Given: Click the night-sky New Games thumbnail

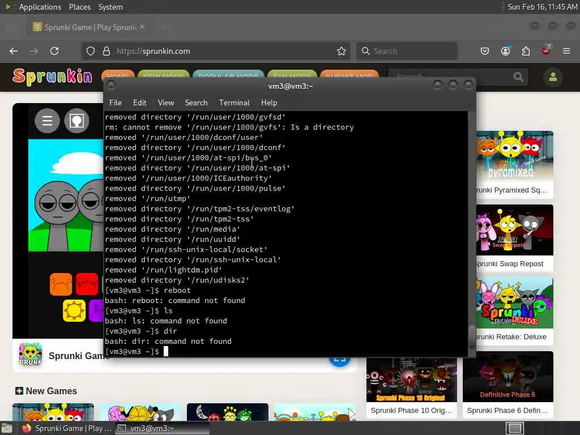Looking at the screenshot, I should point(228,412).
